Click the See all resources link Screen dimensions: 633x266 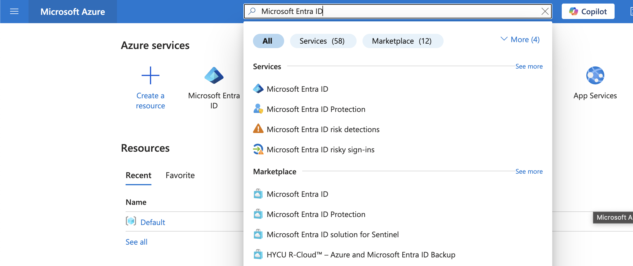click(137, 242)
